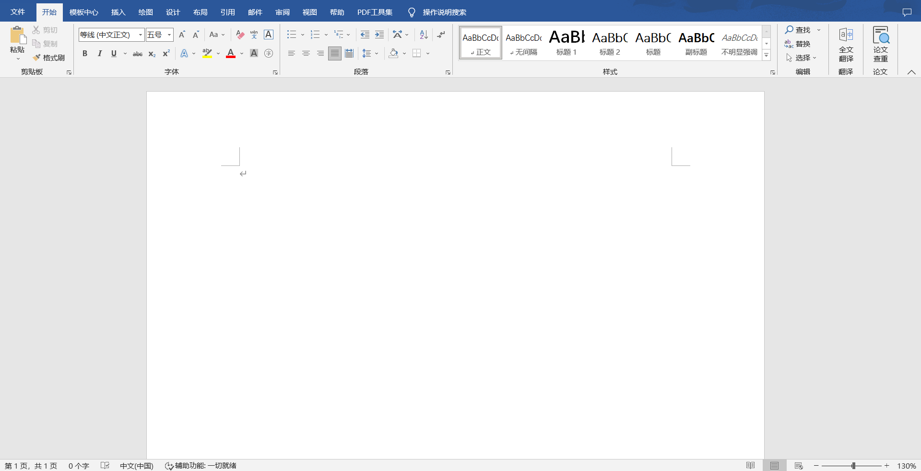Apply the 副标题 style

coord(696,43)
